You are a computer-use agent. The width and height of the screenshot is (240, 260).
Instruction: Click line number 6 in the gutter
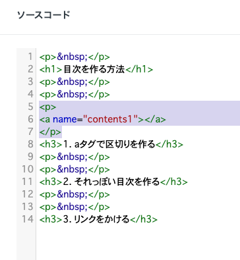coord(30,119)
